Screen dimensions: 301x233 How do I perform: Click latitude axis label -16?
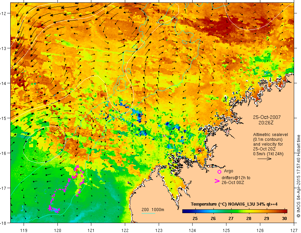(x=4, y=153)
